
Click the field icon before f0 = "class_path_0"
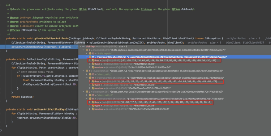[90, 95]
